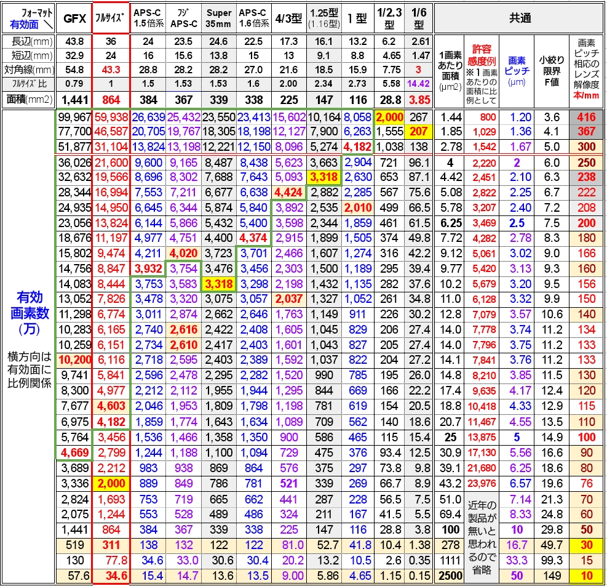Select the 15,602 cell in 4/3型 column

289,117
